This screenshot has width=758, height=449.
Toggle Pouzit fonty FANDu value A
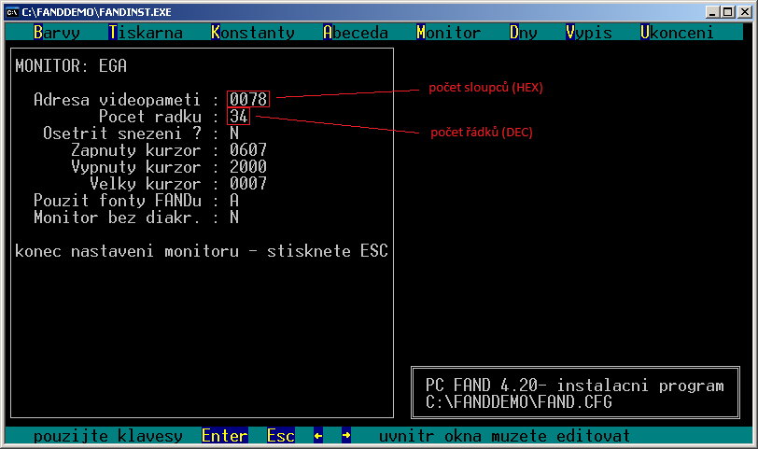coord(234,201)
